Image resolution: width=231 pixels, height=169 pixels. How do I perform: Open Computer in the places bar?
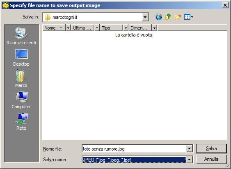pyautogui.click(x=21, y=100)
